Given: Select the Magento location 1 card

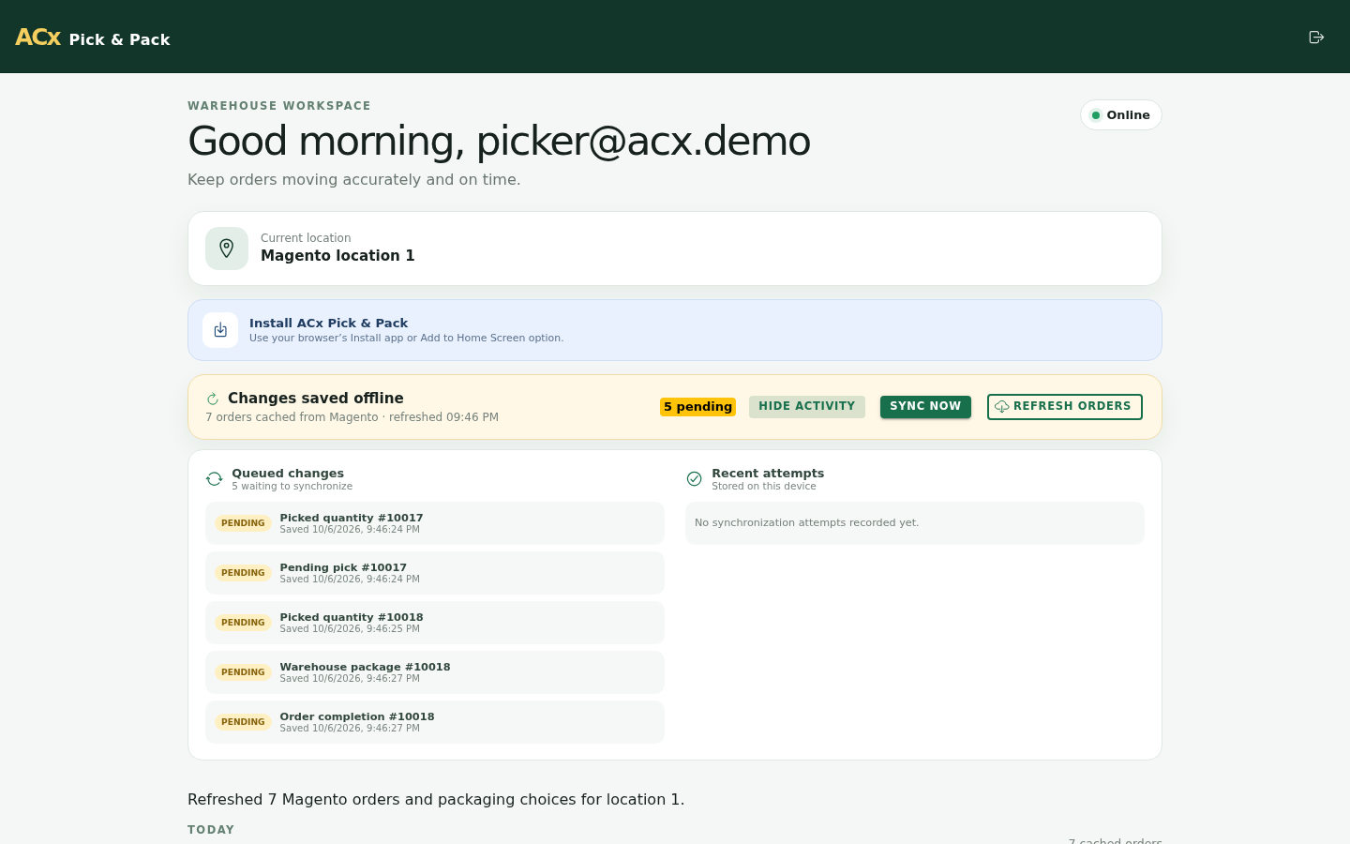Looking at the screenshot, I should tap(675, 249).
